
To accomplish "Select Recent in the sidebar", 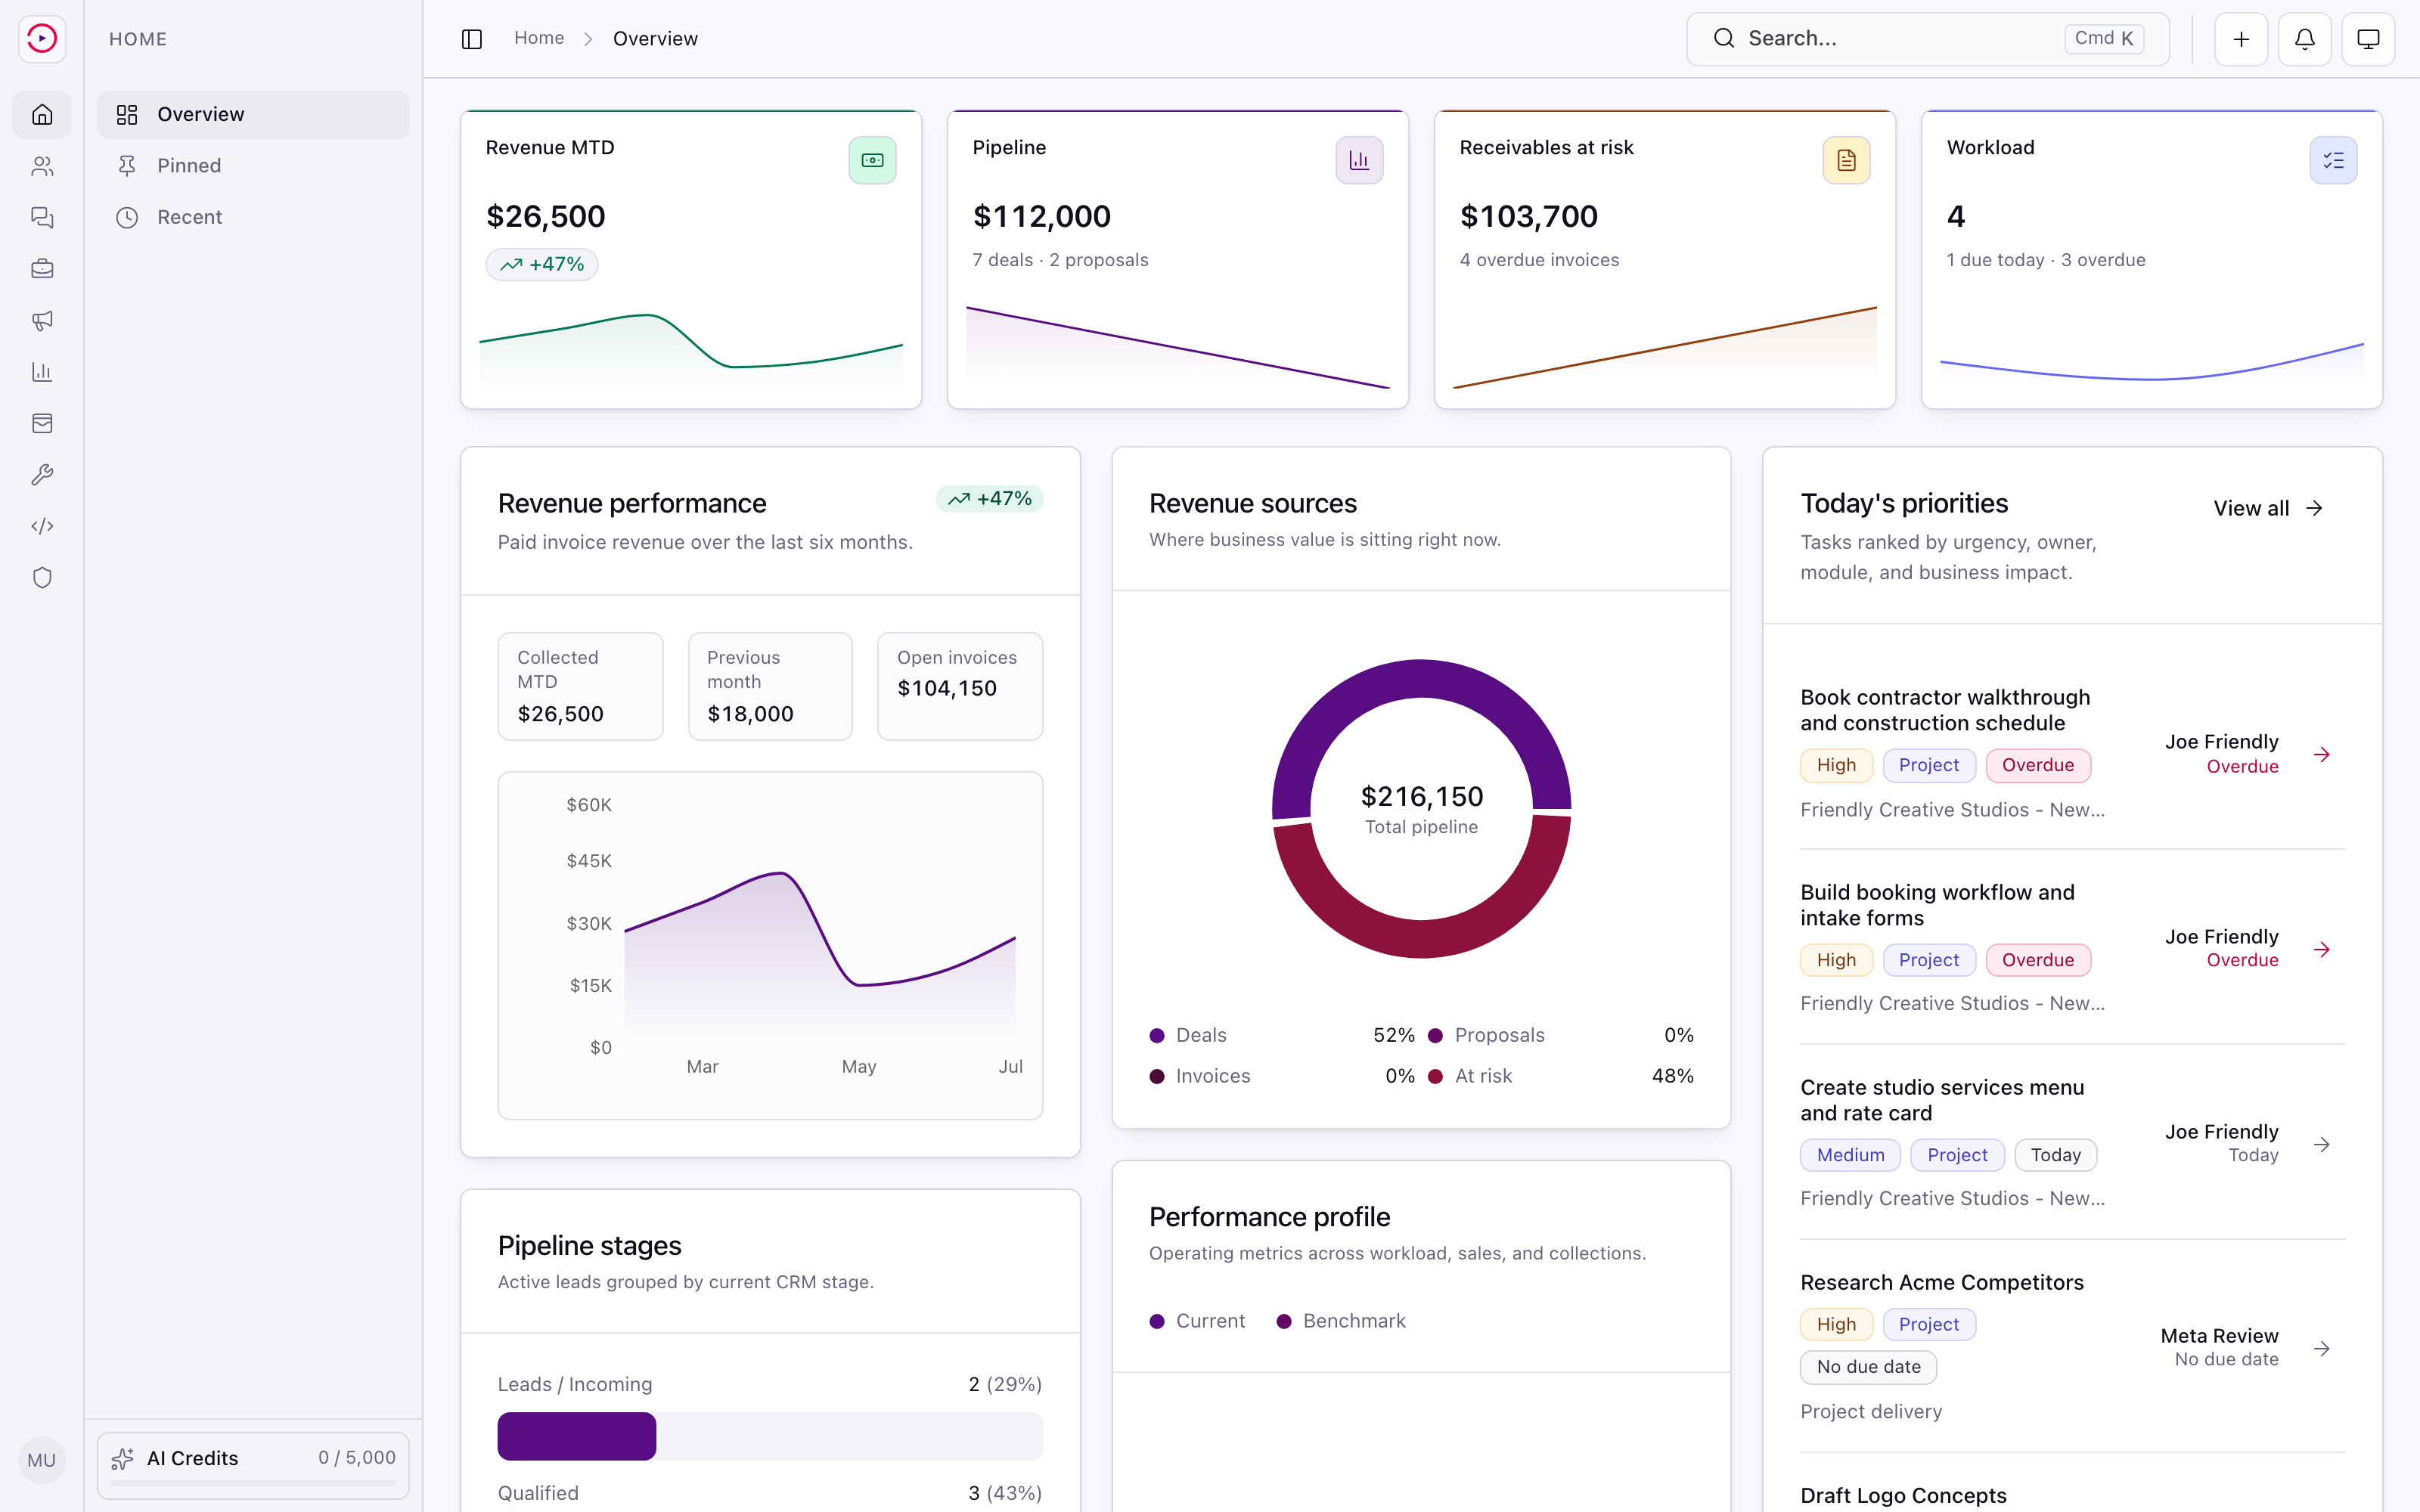I will pyautogui.click(x=253, y=217).
